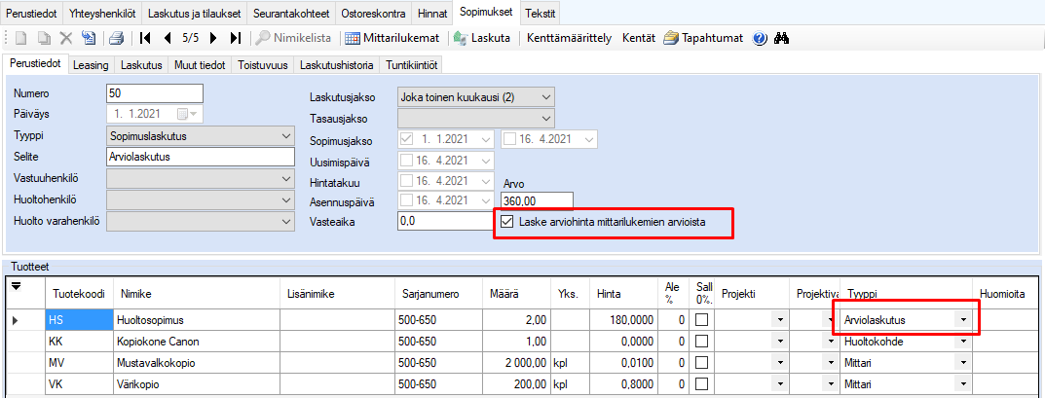
Task: Open the Tuntikiintiöt sub-tab
Action: coord(411,65)
